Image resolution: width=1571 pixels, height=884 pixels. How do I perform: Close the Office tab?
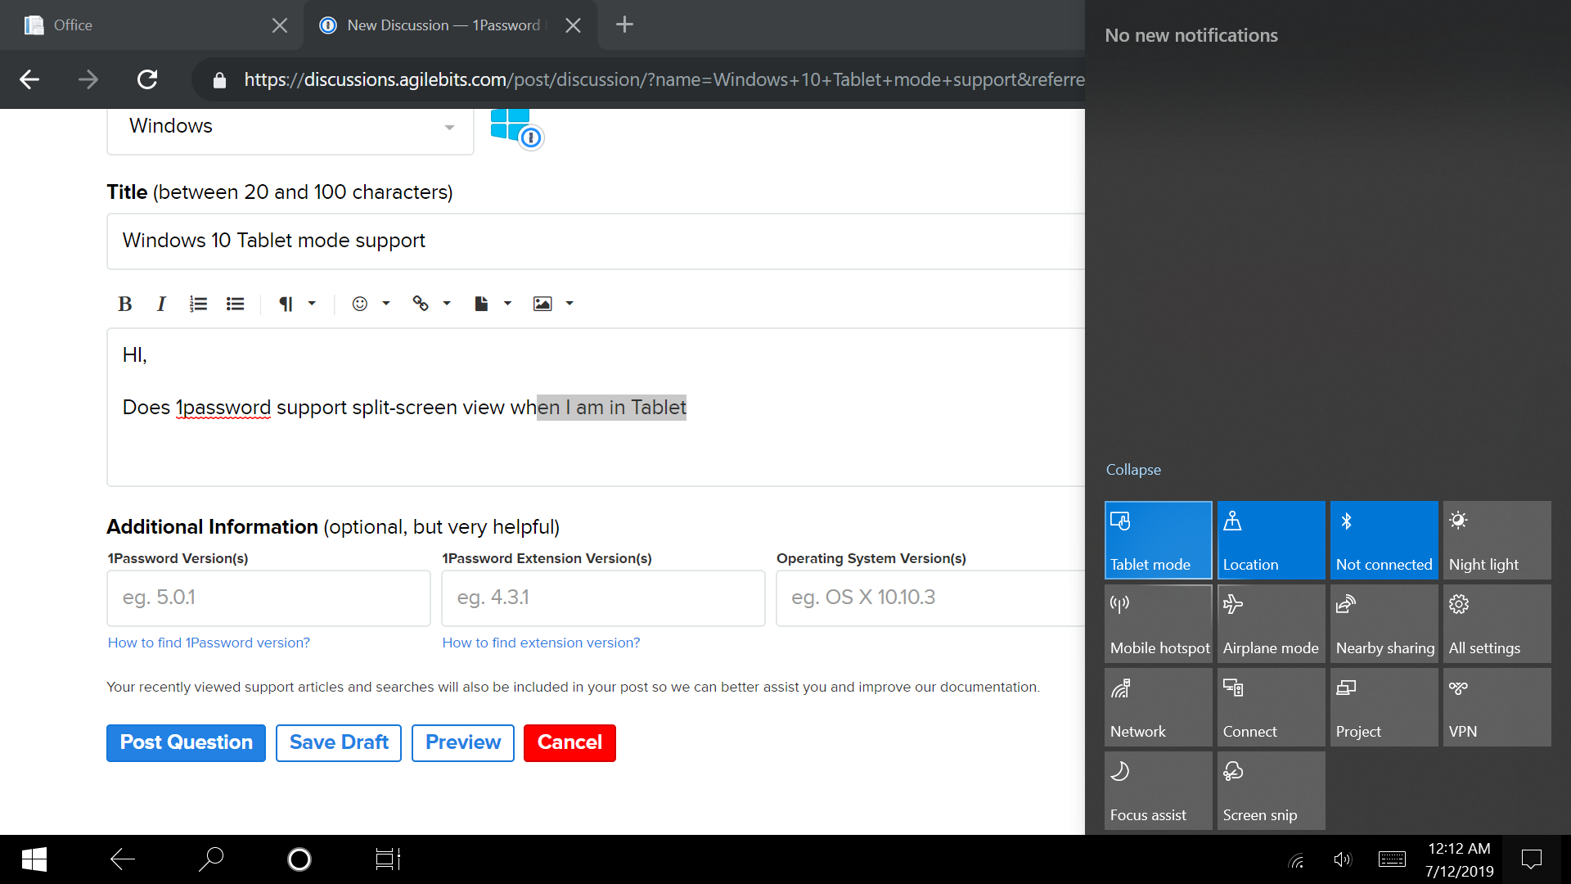(280, 25)
